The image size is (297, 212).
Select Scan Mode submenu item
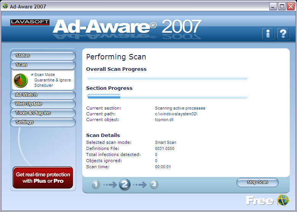[x=45, y=75]
